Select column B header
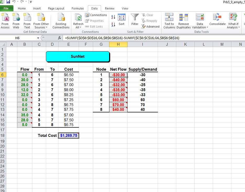The image size is (245, 192). point(25,44)
